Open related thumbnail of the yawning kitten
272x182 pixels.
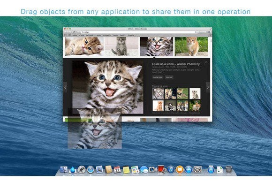170,93
